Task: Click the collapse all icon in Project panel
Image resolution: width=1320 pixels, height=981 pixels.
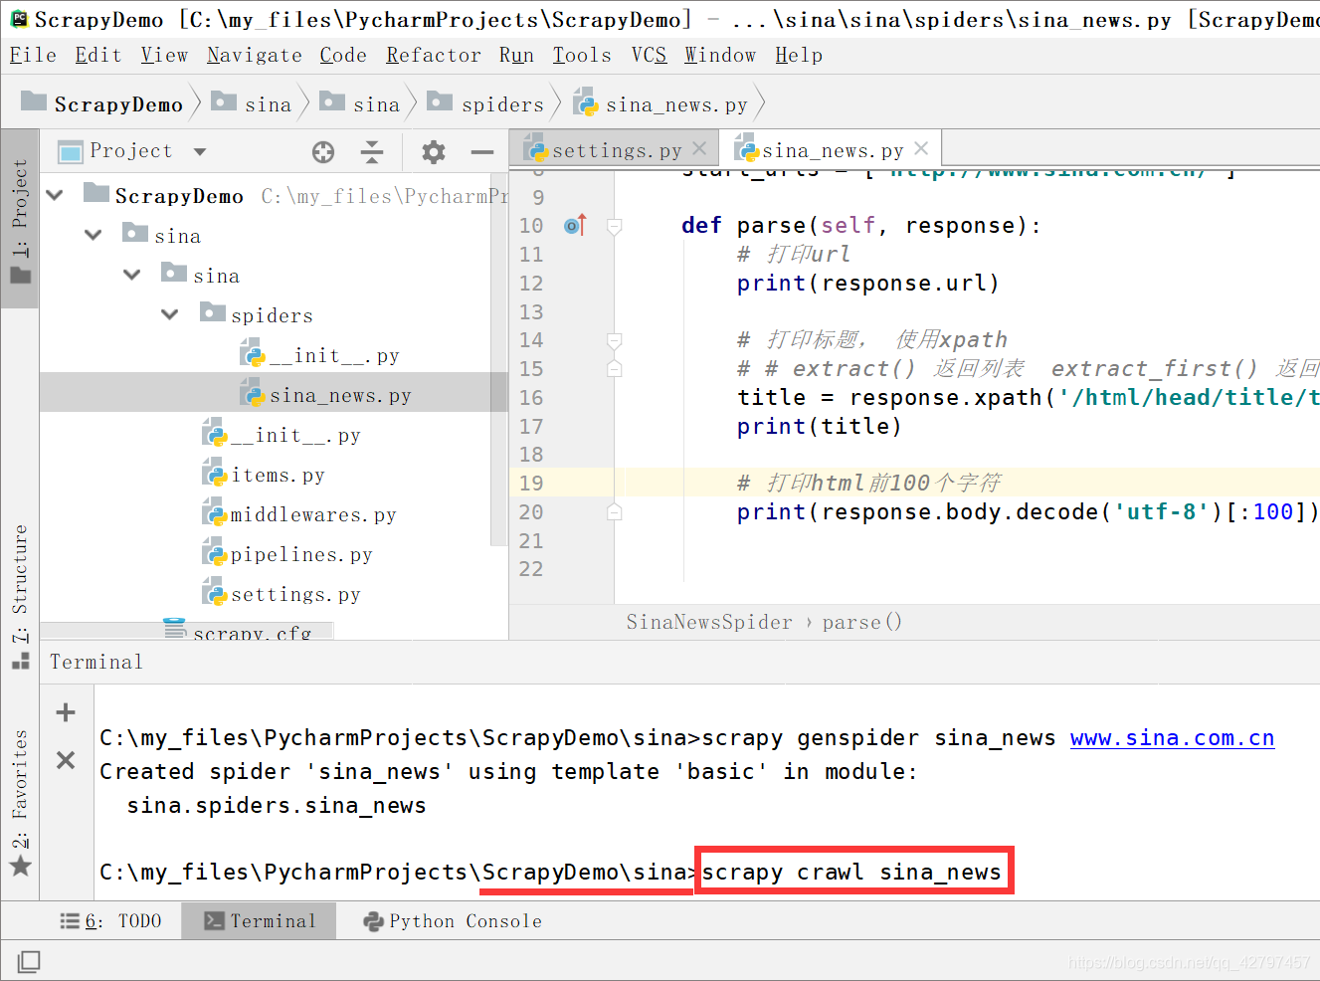Action: [372, 152]
